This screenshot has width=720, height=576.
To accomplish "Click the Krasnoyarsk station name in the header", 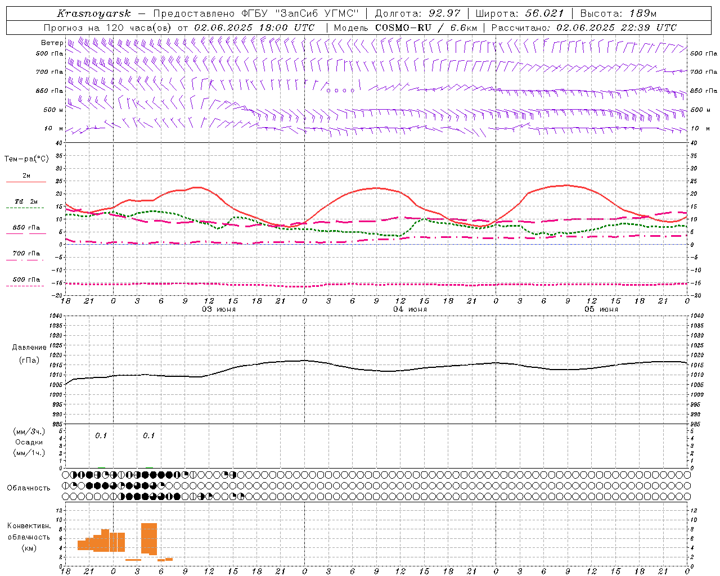I will (94, 13).
